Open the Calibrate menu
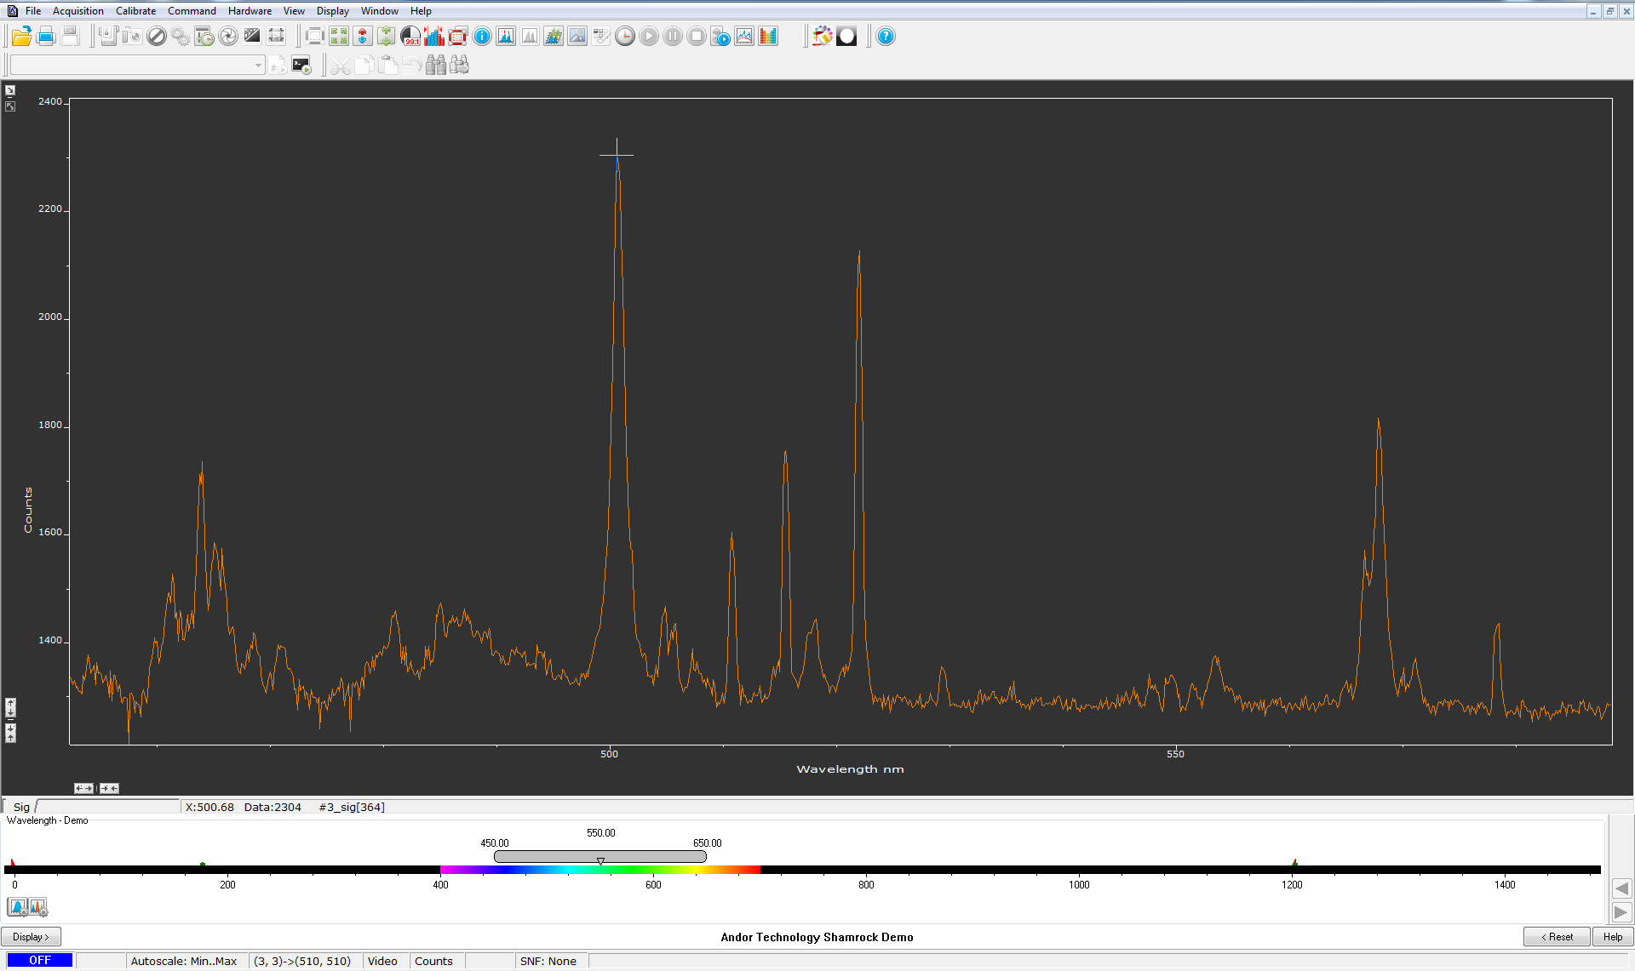 click(135, 11)
